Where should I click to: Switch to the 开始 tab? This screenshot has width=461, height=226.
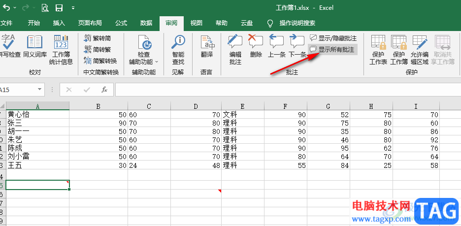coord(34,23)
